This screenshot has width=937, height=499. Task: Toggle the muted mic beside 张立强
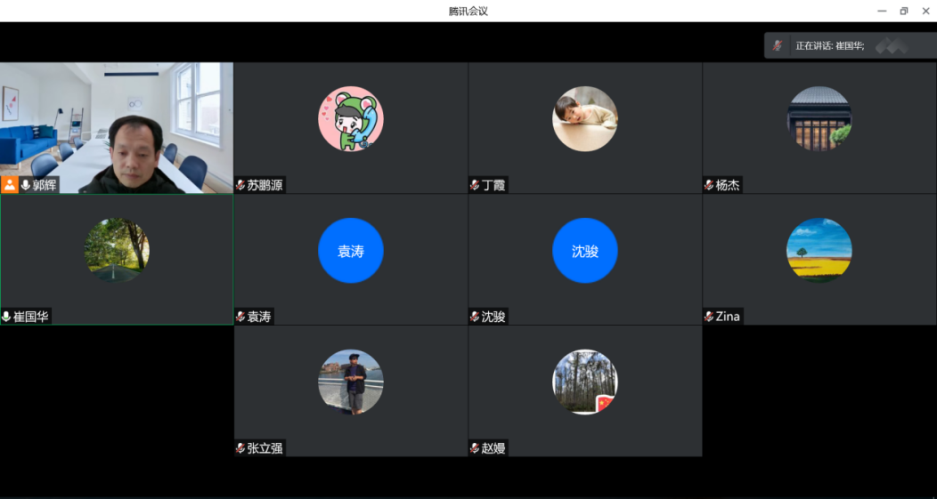[x=240, y=448]
